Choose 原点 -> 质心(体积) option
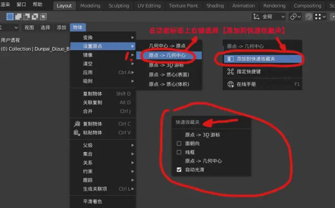This screenshot has height=208, width=335. 169,84
